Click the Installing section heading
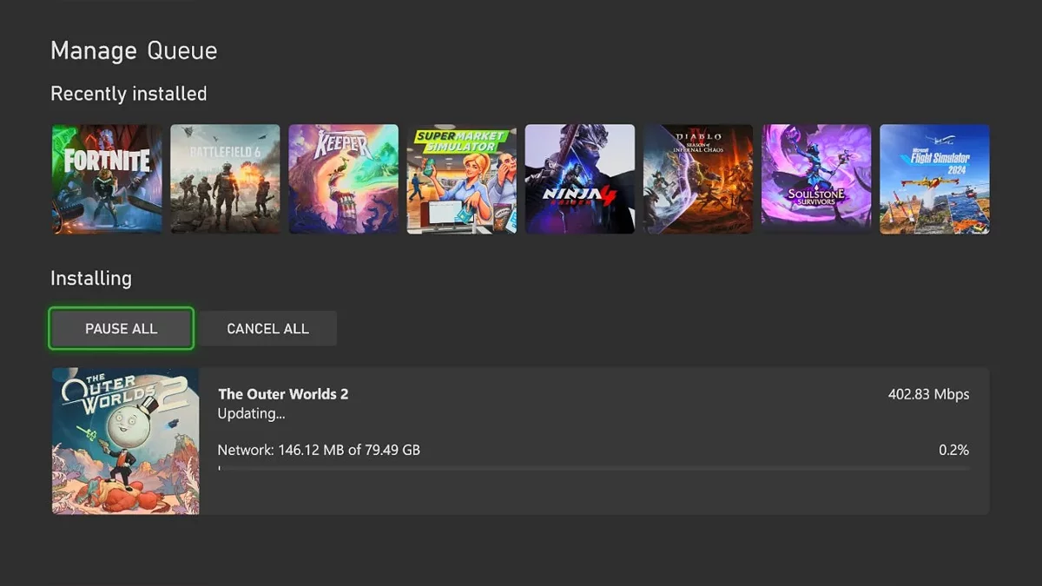Viewport: 1042px width, 586px height. click(91, 279)
